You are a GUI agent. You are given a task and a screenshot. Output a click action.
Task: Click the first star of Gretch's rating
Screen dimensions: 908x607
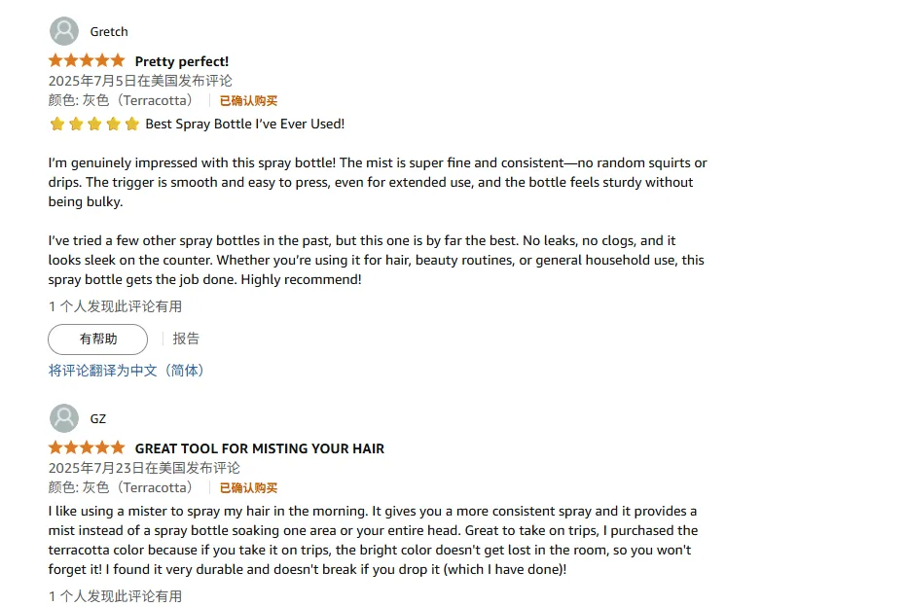[x=54, y=60]
